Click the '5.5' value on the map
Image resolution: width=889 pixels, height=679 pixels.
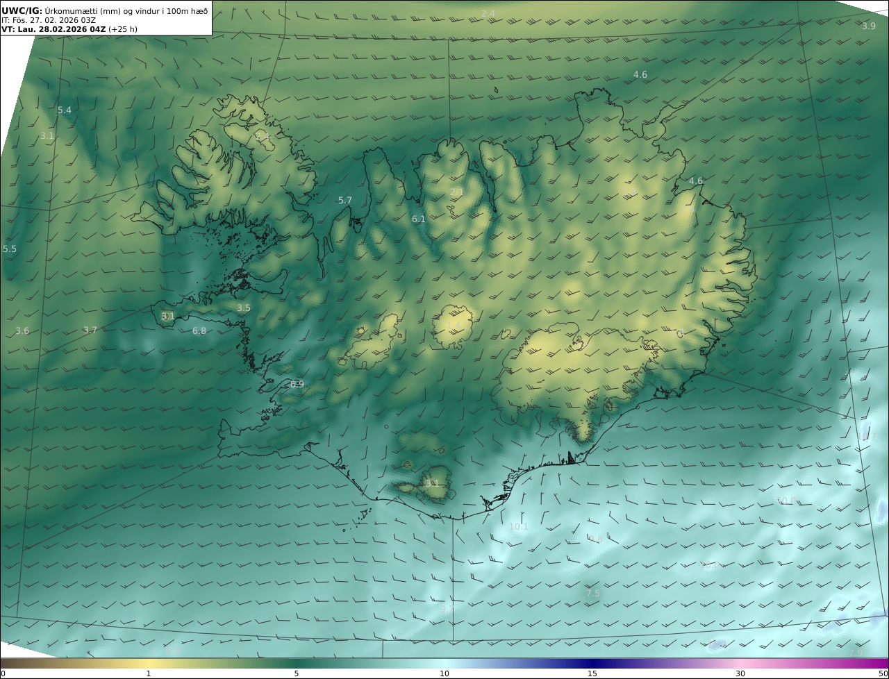click(10, 249)
